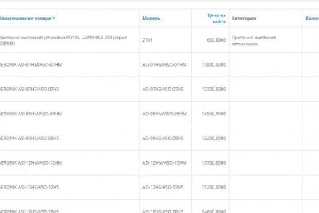The width and height of the screenshot is (319, 213).
Task: Click the Категория column header
Action: 244,18
